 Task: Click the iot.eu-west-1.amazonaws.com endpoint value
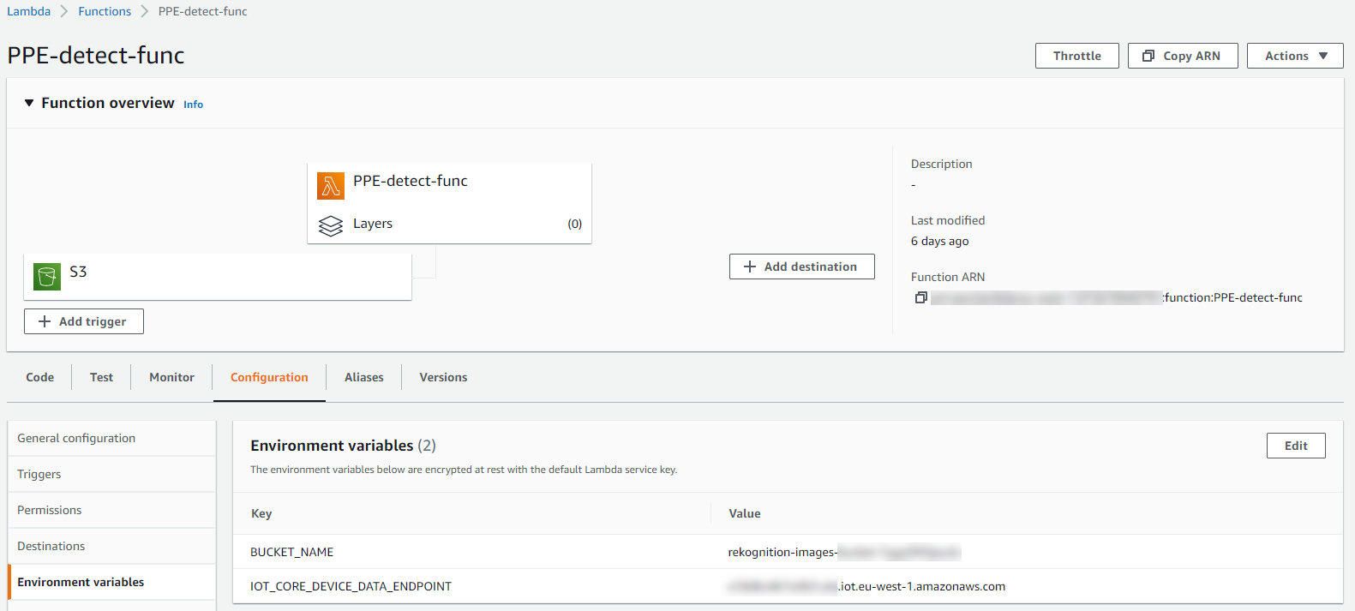click(866, 586)
